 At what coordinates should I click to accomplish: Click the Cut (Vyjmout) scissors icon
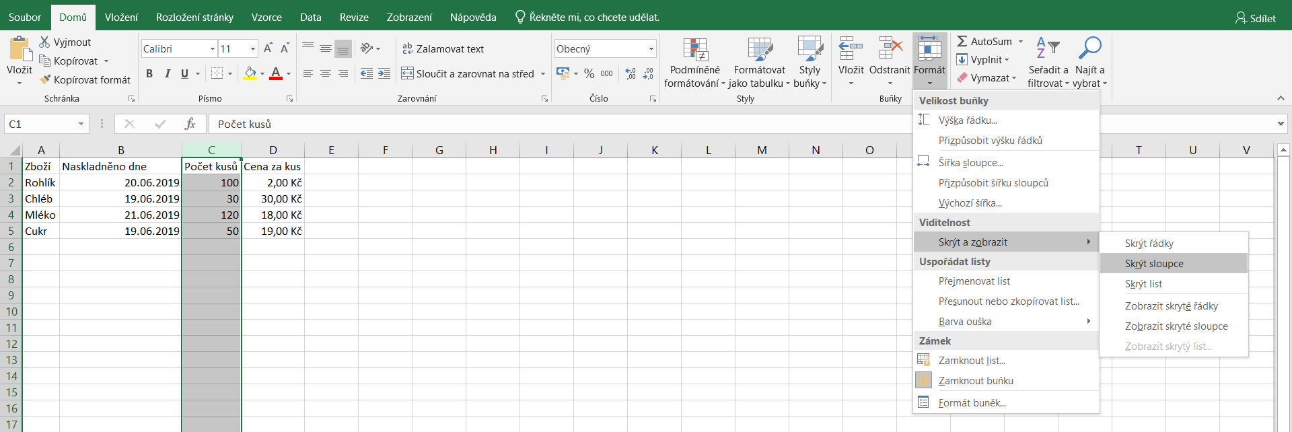coord(44,42)
